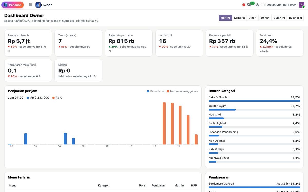Sort by the Menu column header
Viewport: 308px width, 192px height.
click(x=13, y=185)
